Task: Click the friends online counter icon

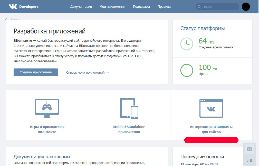Action: point(250,161)
